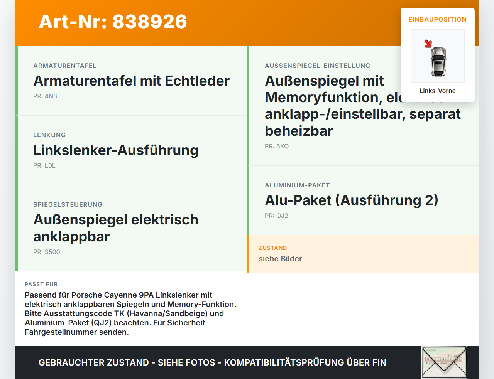The height and width of the screenshot is (379, 494).
Task: Click the Zustand siehe Bilder box
Action: point(363,254)
